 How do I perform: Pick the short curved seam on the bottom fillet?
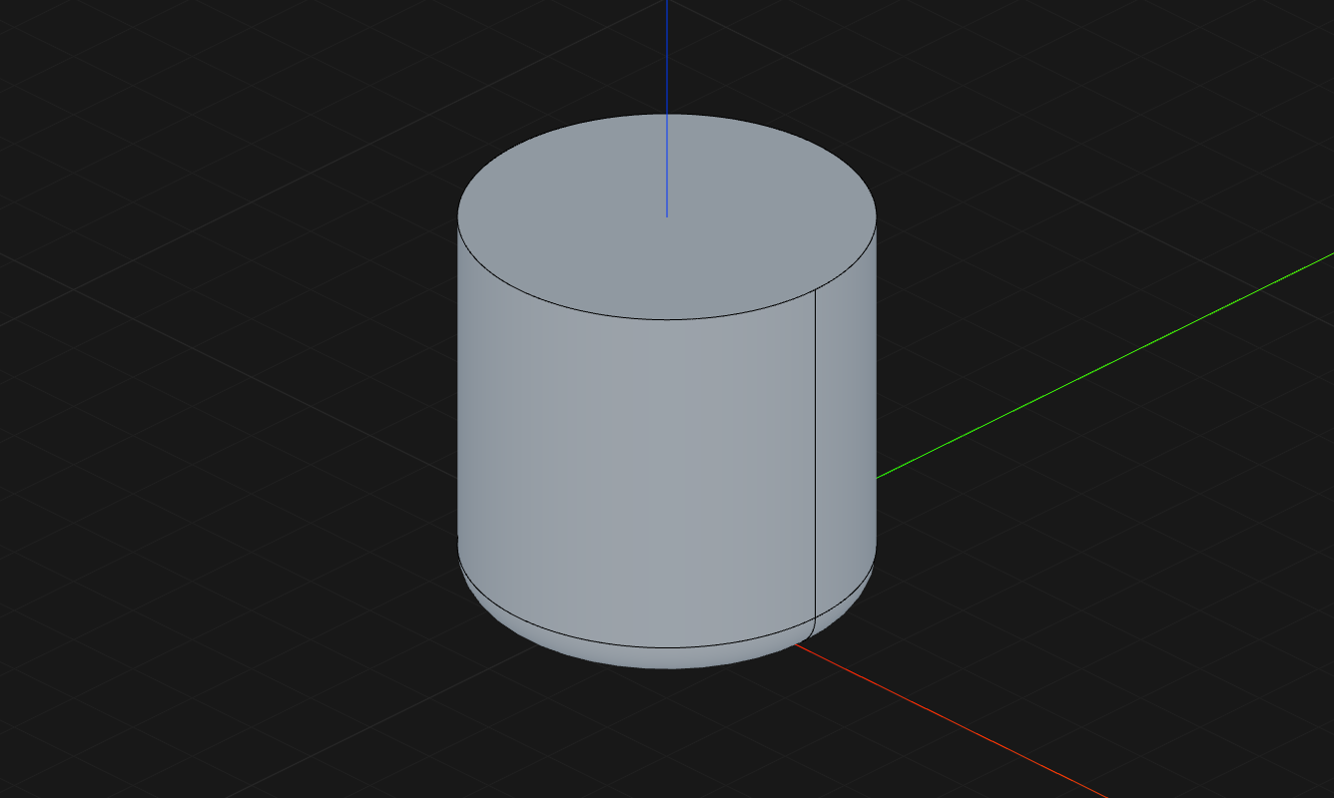811,628
